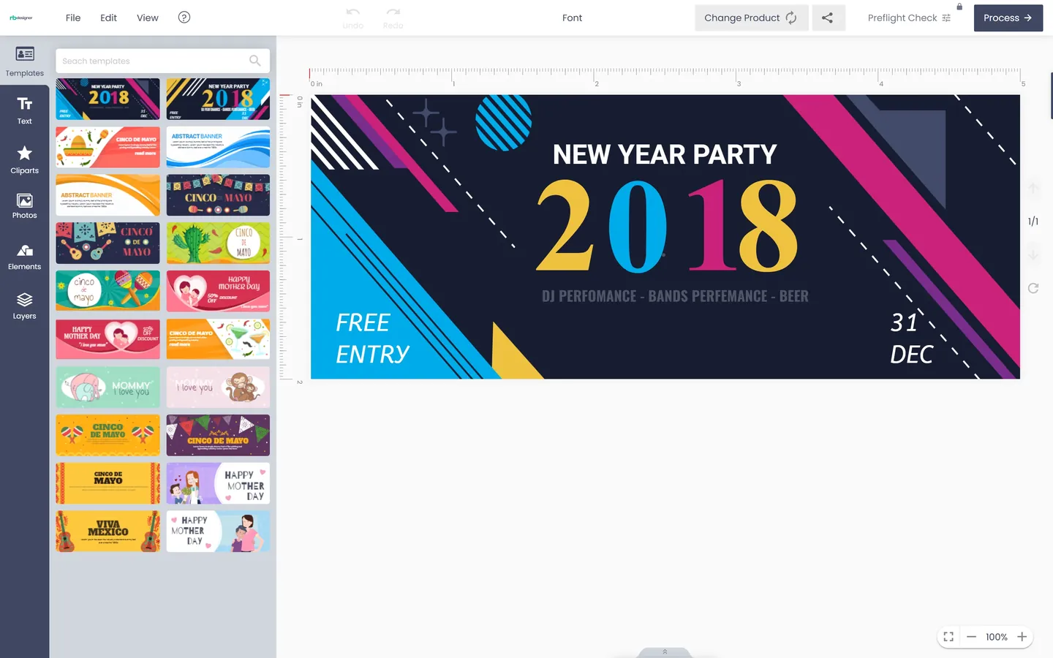Select the Viva Mexico template

pyautogui.click(x=108, y=532)
